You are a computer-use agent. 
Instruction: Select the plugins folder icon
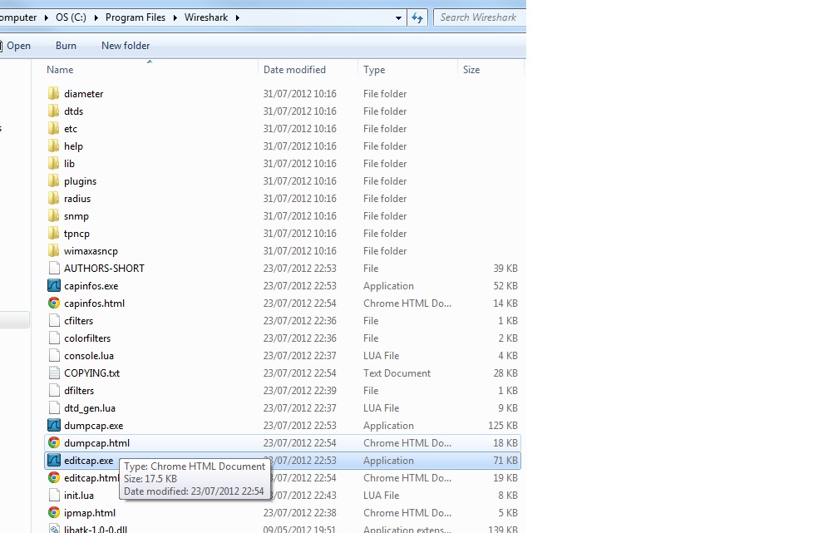pos(54,181)
